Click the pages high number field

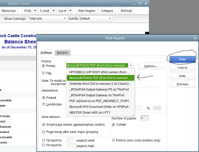pos(71,146)
